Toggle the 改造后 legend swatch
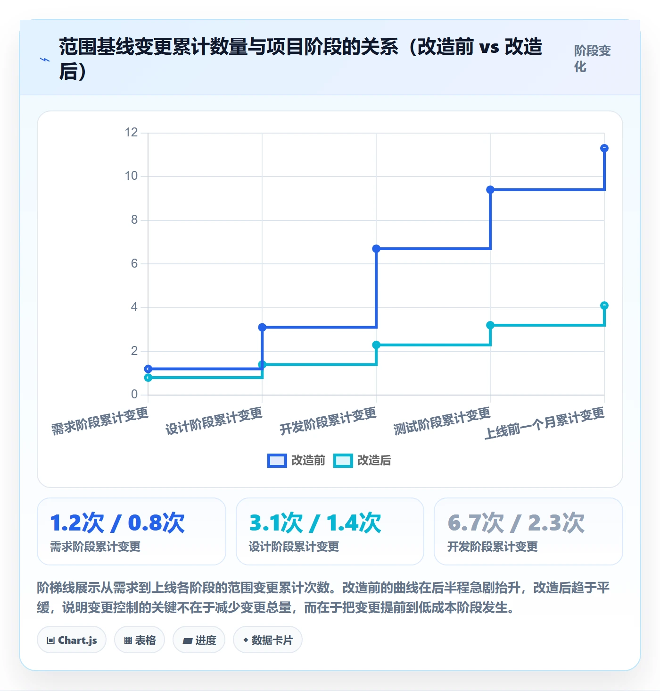Viewport: 660px width, 691px height. coord(343,461)
